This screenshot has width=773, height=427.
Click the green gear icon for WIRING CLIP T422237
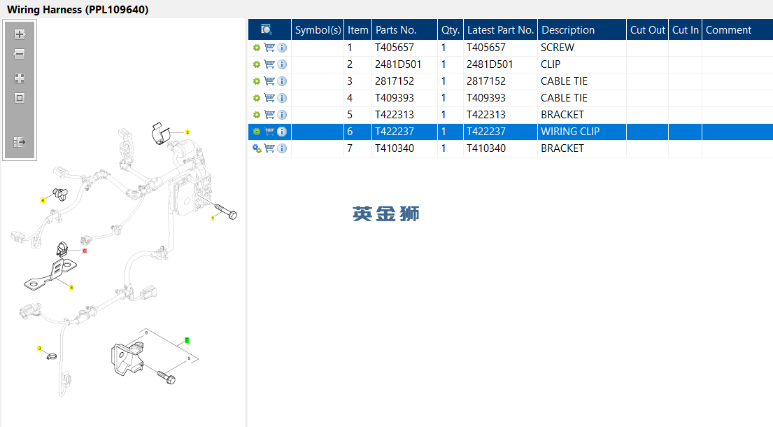pos(256,132)
